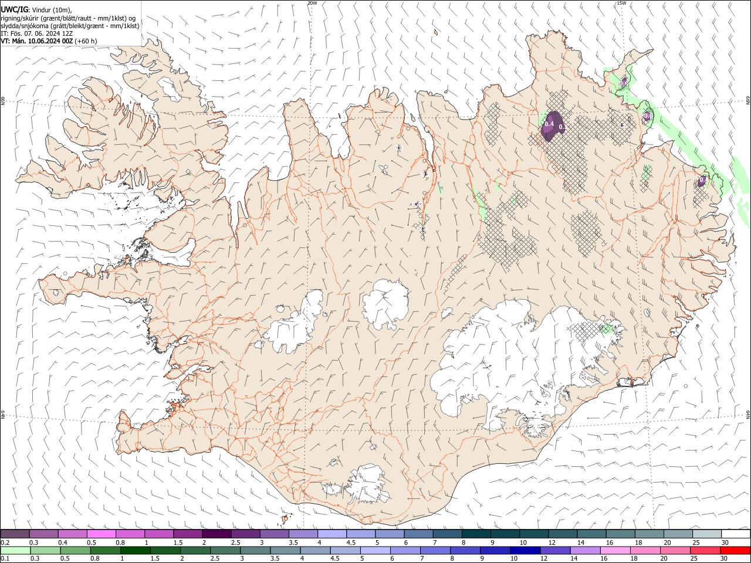
Task: Pick the lower-row violet swatch starting at 12
Action: point(555,550)
